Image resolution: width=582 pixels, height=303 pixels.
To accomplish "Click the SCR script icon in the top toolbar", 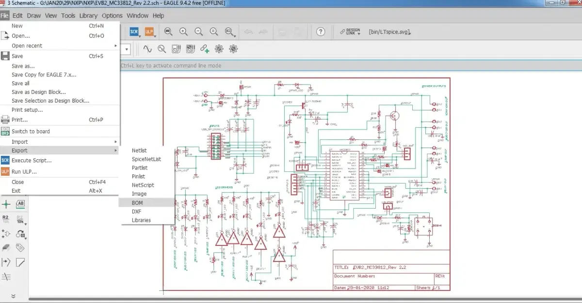I will [x=134, y=32].
